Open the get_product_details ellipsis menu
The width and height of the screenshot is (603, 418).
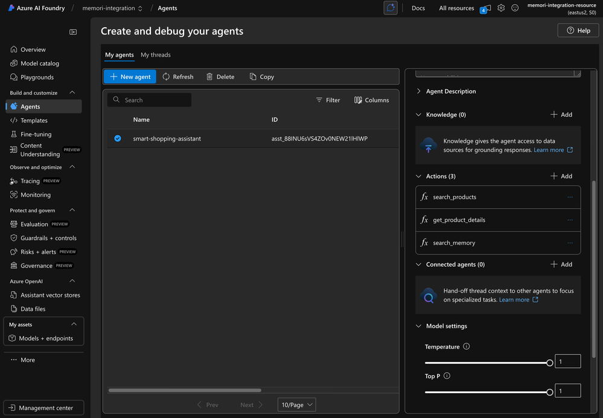pos(570,220)
